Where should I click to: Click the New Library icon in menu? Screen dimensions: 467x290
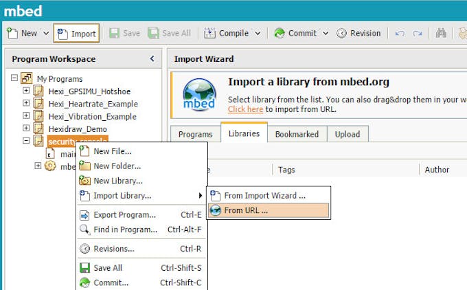[x=85, y=181]
